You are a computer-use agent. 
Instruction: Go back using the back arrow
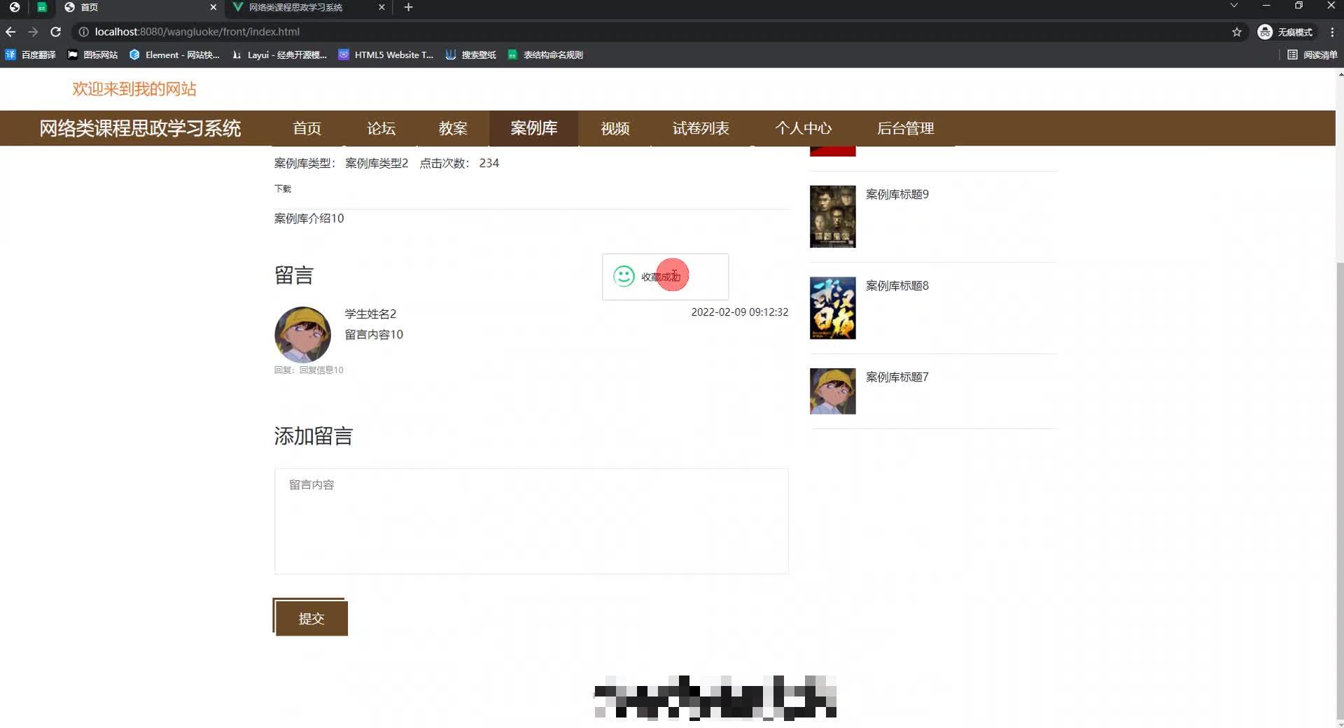pos(10,31)
